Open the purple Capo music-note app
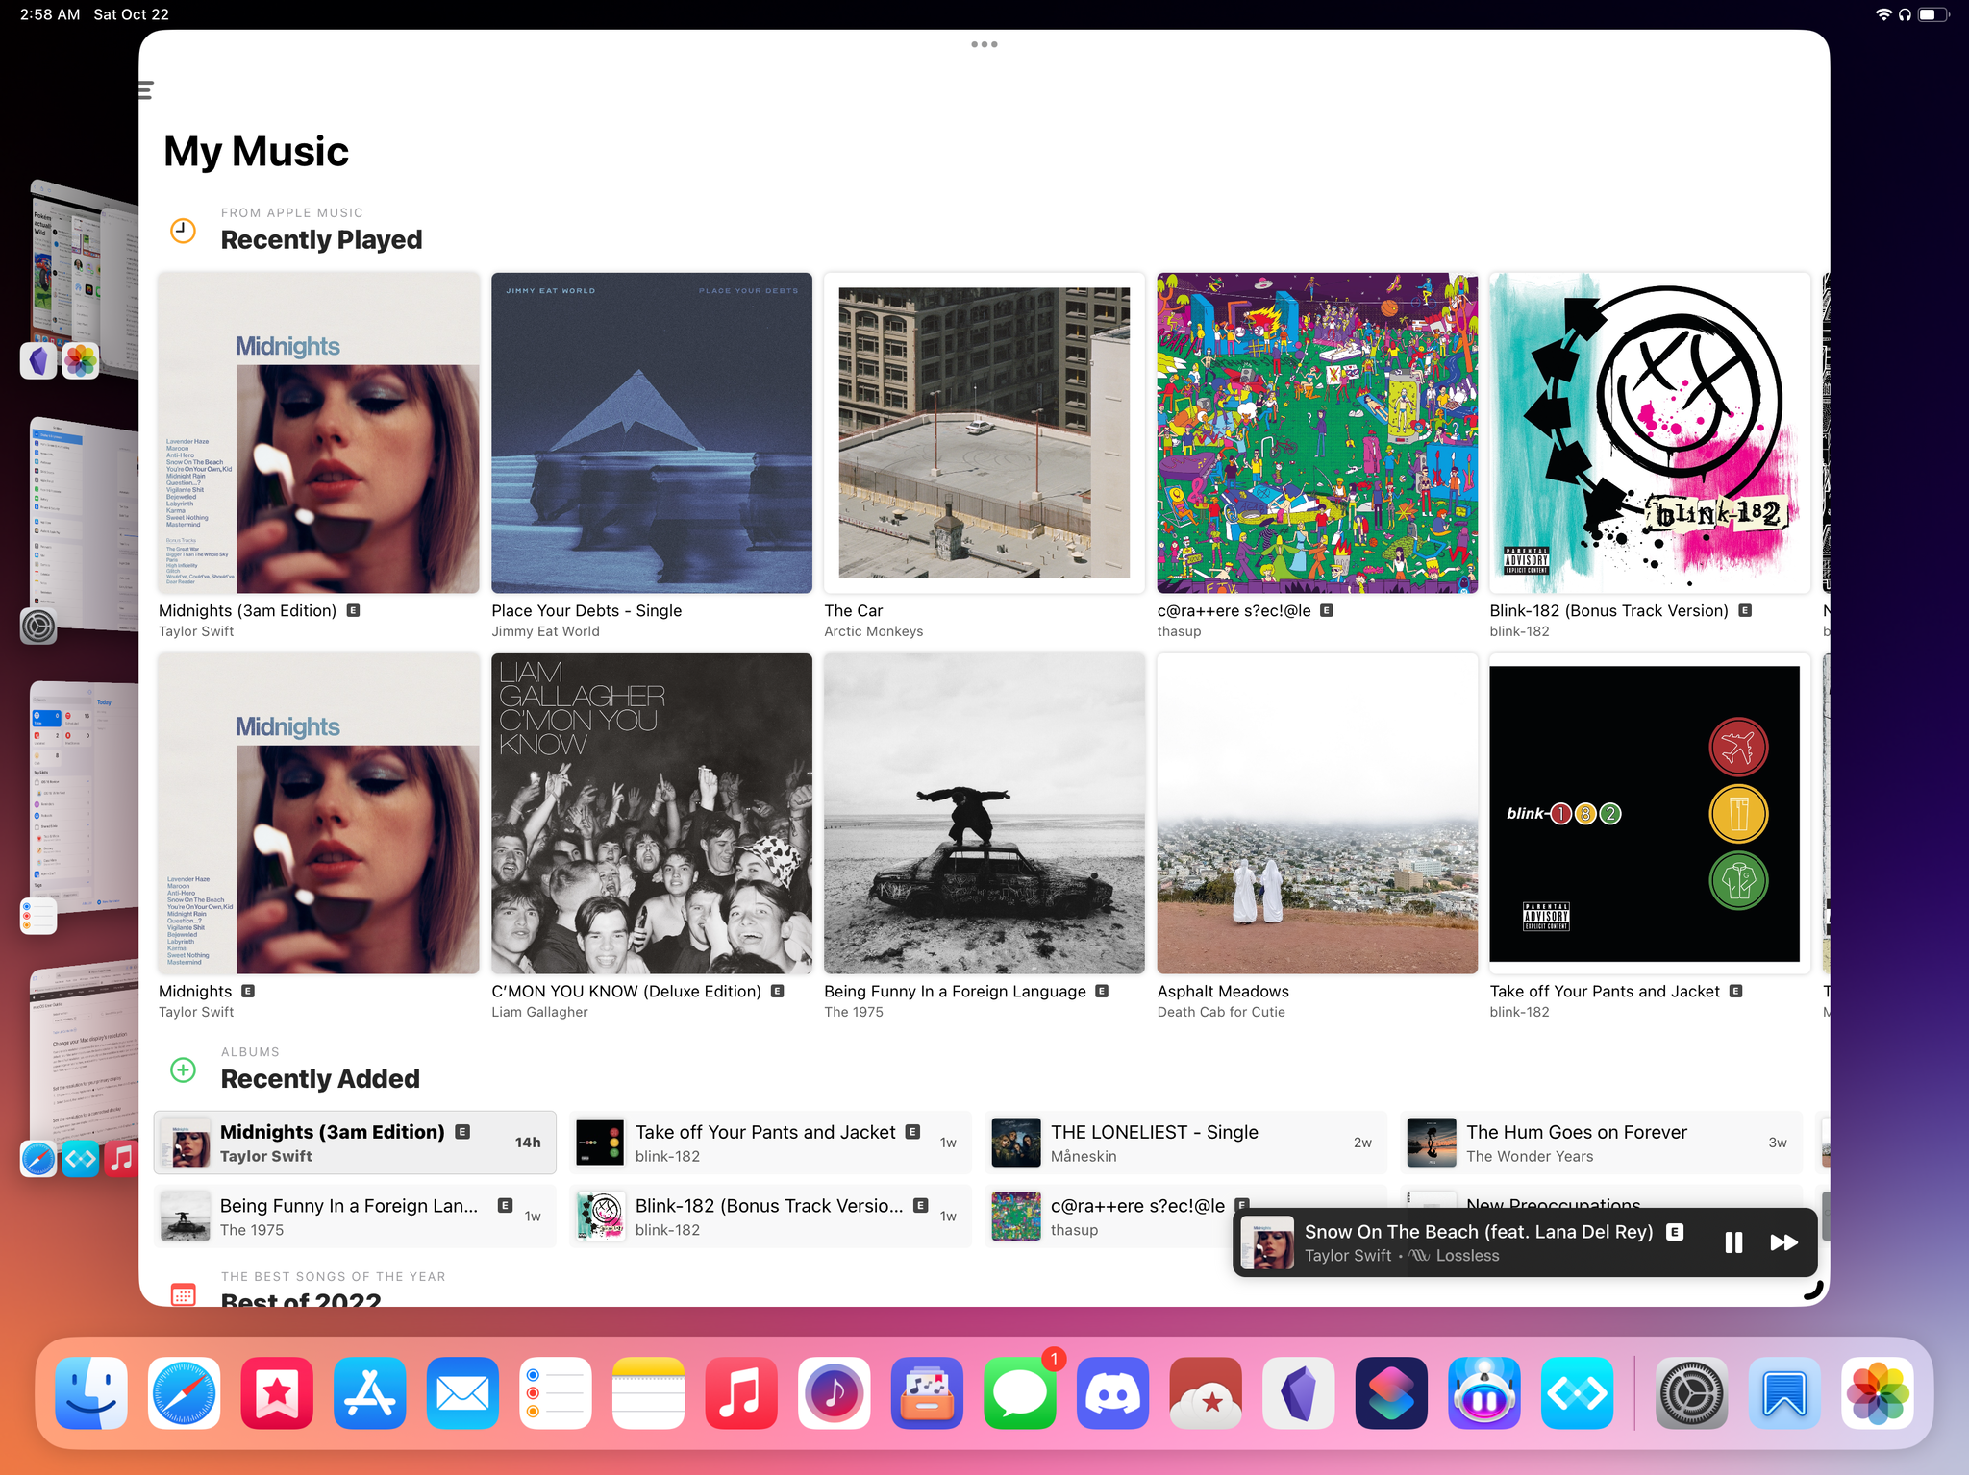The image size is (1969, 1475). [x=835, y=1393]
